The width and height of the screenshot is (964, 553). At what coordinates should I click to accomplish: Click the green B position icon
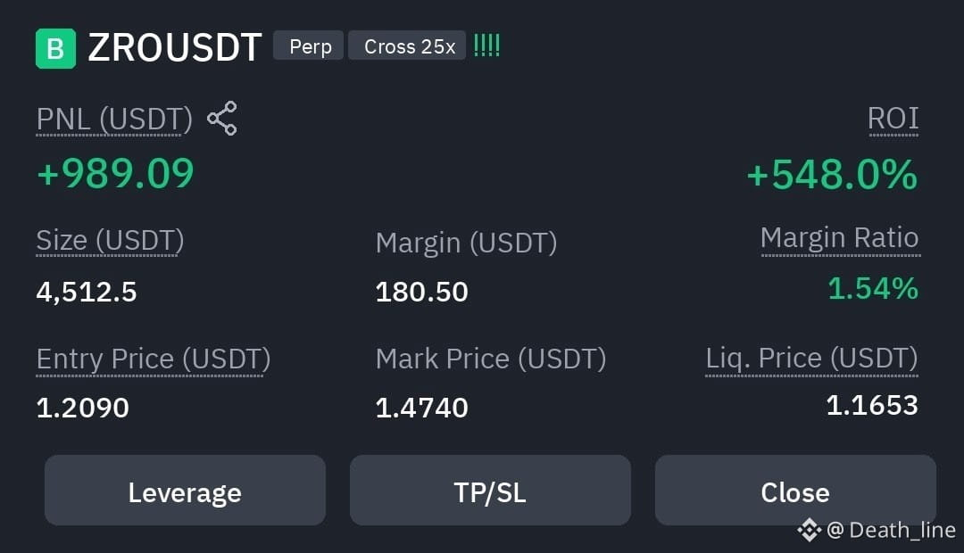[56, 48]
